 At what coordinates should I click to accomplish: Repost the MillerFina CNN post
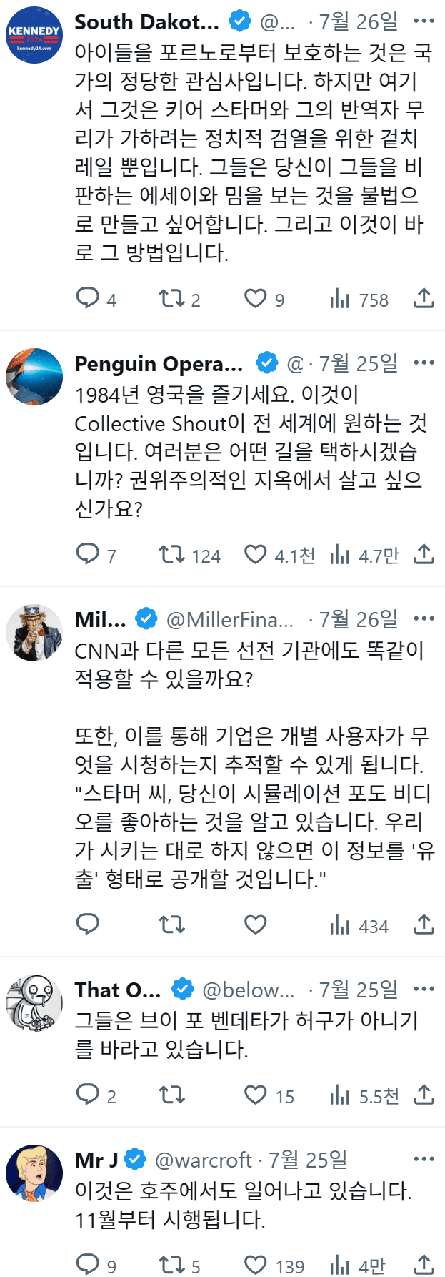pyautogui.click(x=171, y=925)
